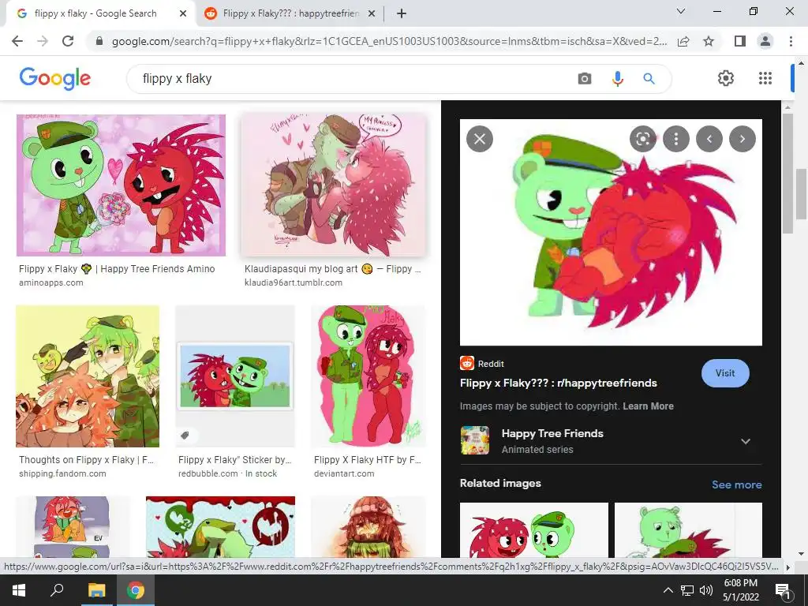
Task: View site information lock icon
Action: point(99,41)
